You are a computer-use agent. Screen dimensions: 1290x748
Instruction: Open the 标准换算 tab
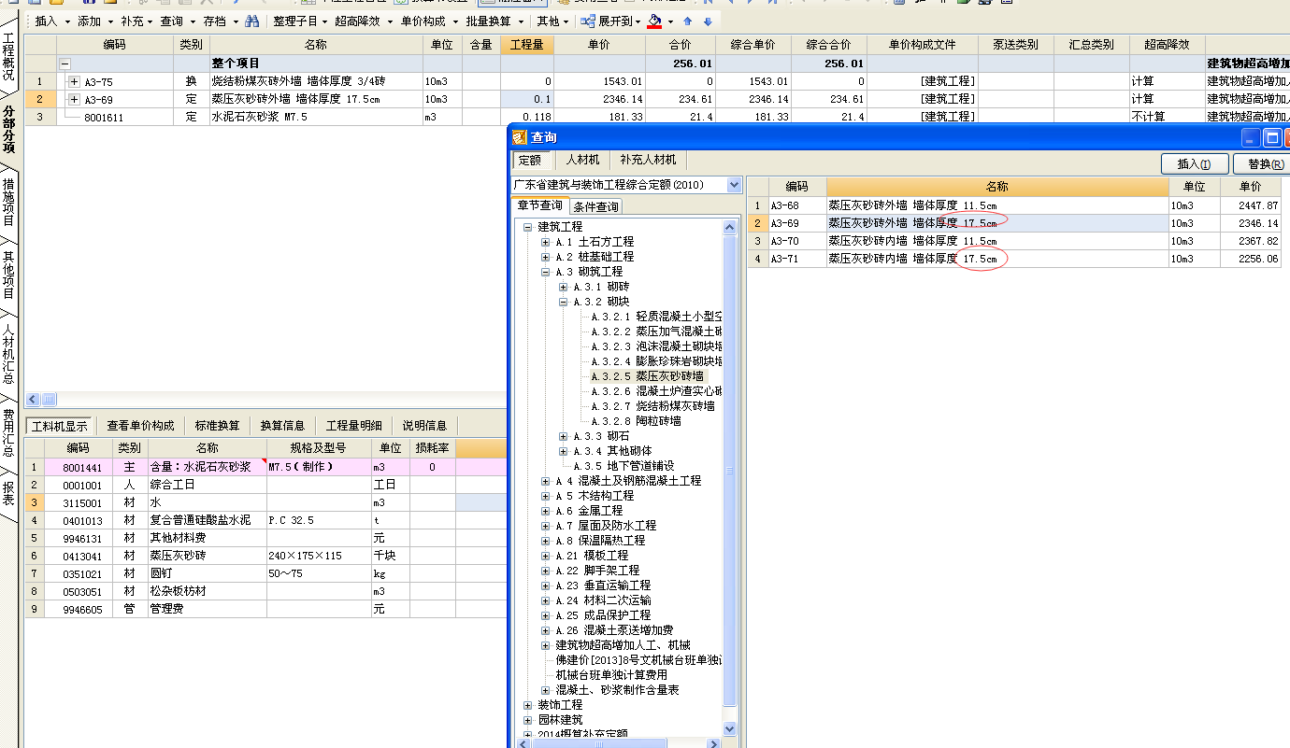217,426
